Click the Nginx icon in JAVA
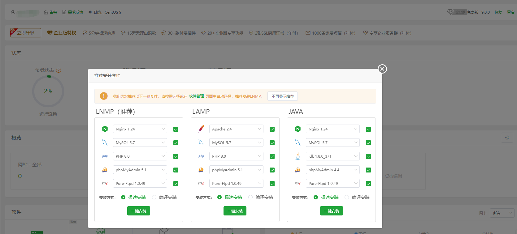This screenshot has height=234, width=517. (x=298, y=129)
